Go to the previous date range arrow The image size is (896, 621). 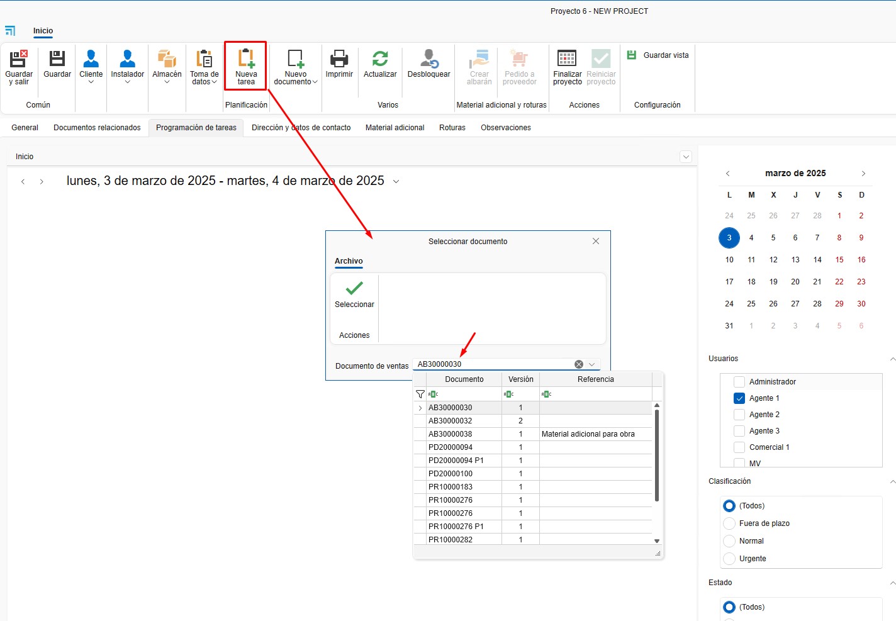(x=23, y=181)
